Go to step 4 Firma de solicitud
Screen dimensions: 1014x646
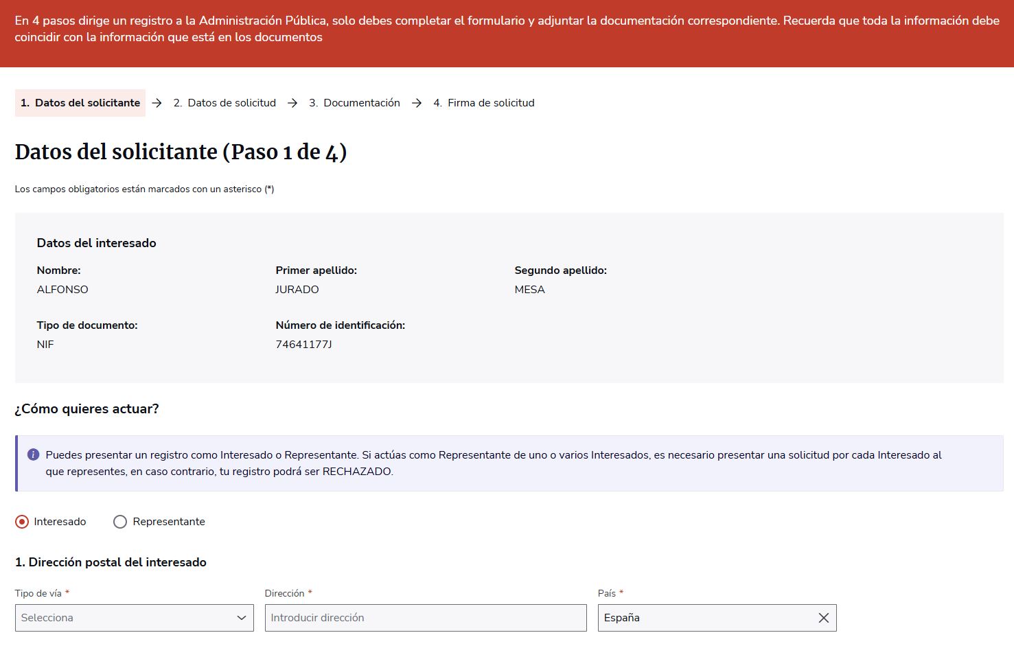point(484,103)
